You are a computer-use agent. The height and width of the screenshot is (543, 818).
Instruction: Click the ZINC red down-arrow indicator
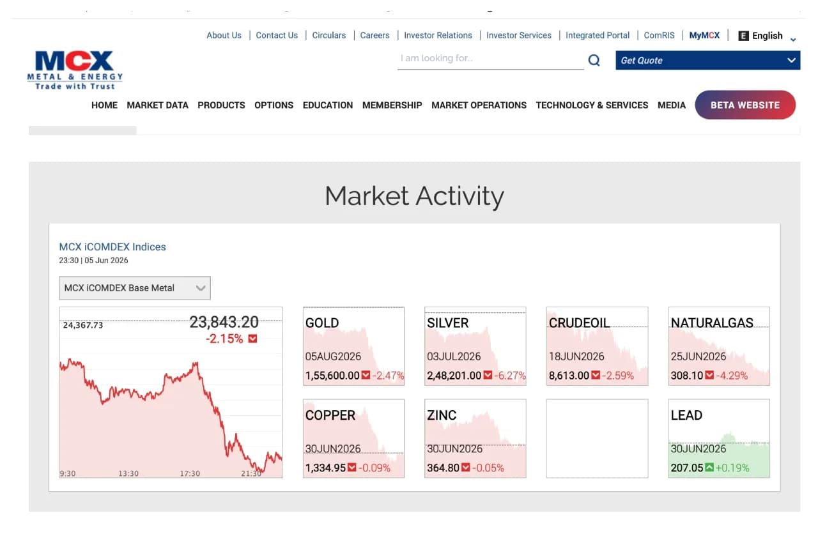point(466,468)
